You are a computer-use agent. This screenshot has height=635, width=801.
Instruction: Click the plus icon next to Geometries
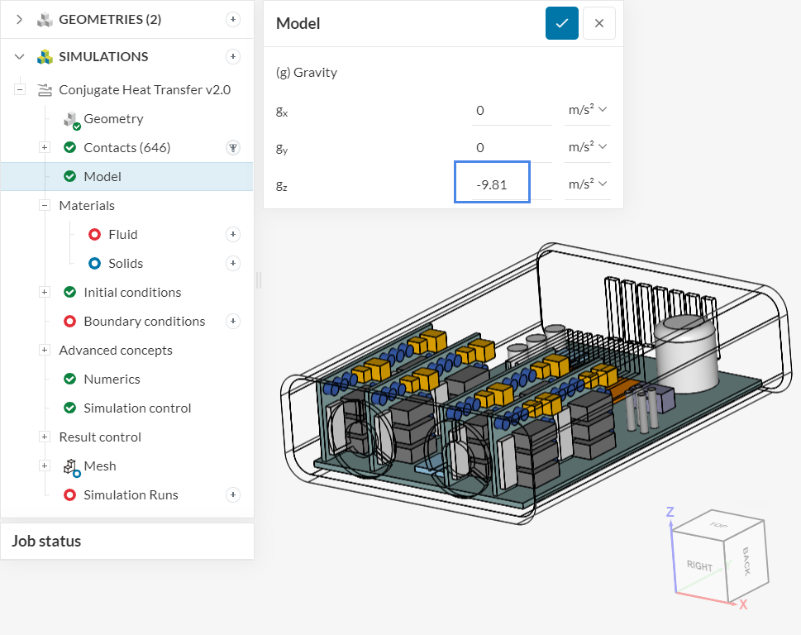233,19
